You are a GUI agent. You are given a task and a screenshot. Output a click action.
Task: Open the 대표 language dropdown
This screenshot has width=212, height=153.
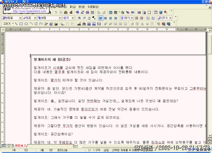click(35, 18)
